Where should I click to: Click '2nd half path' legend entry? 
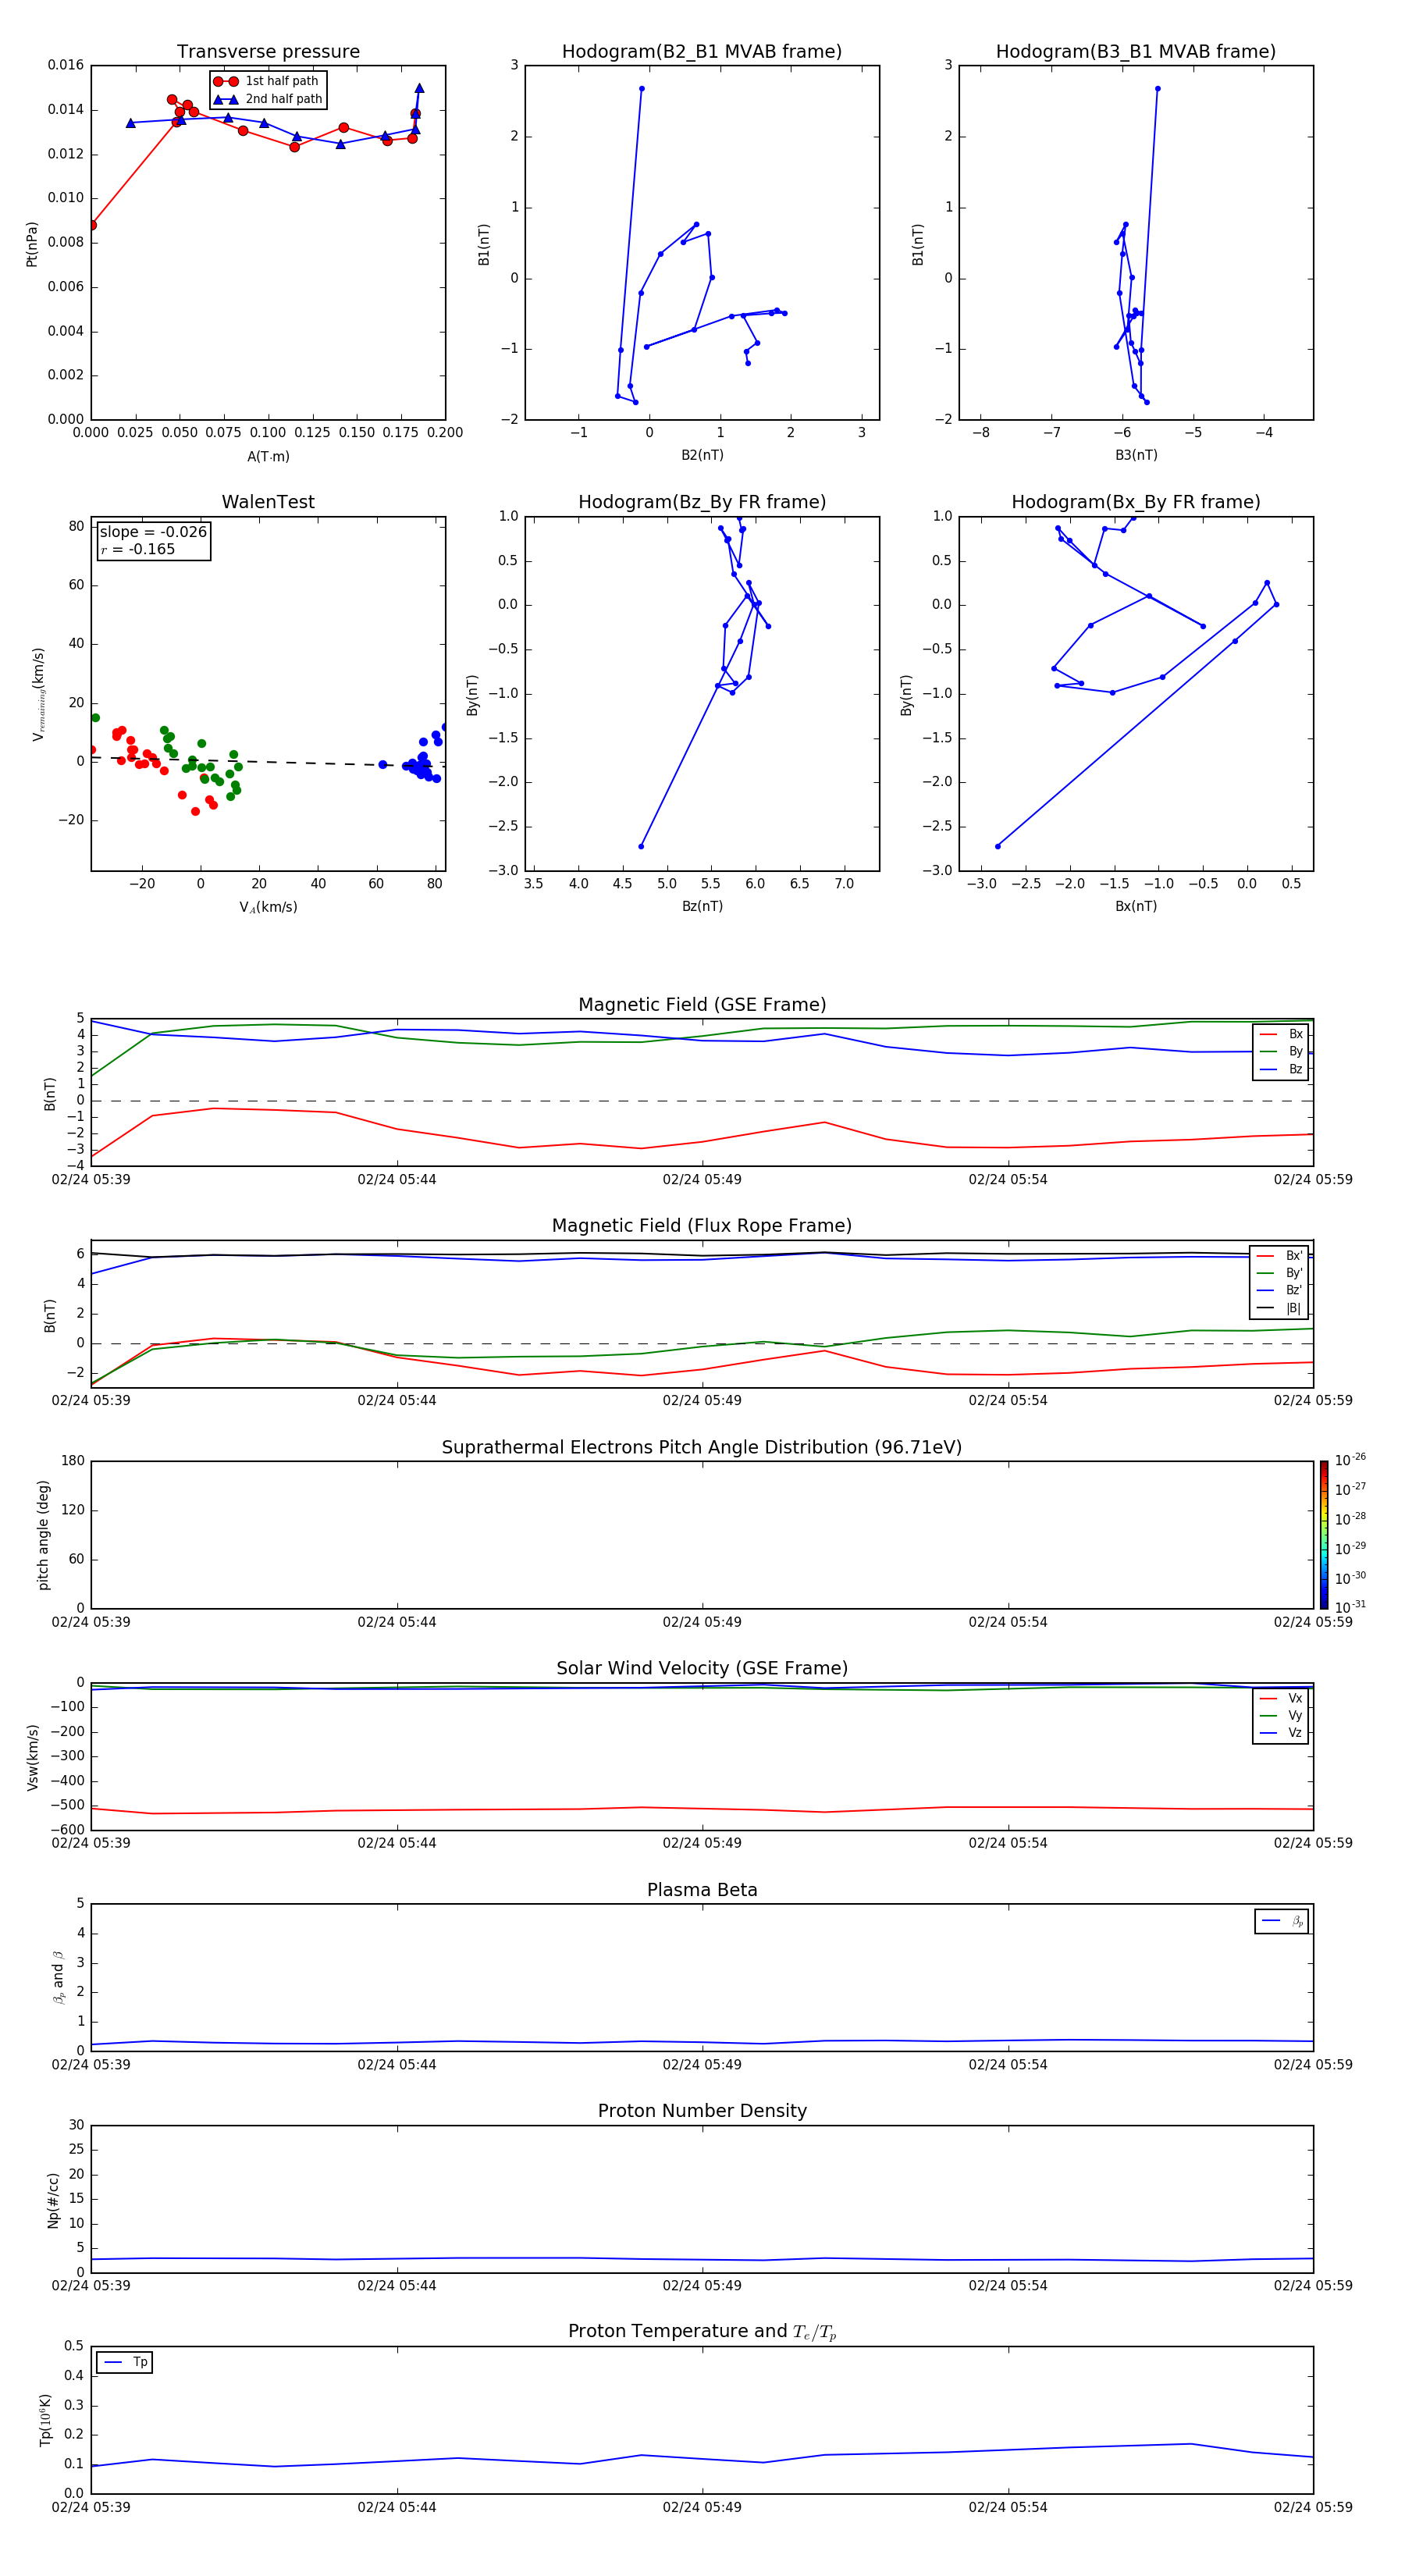coord(268,99)
